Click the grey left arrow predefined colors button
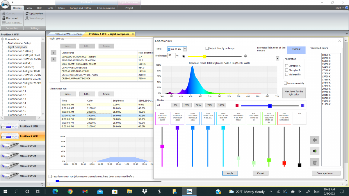This screenshot has width=349, height=196. pos(314,140)
